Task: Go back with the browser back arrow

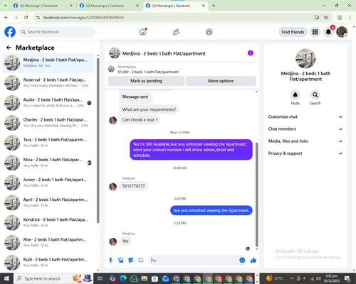Action: pyautogui.click(x=6, y=17)
